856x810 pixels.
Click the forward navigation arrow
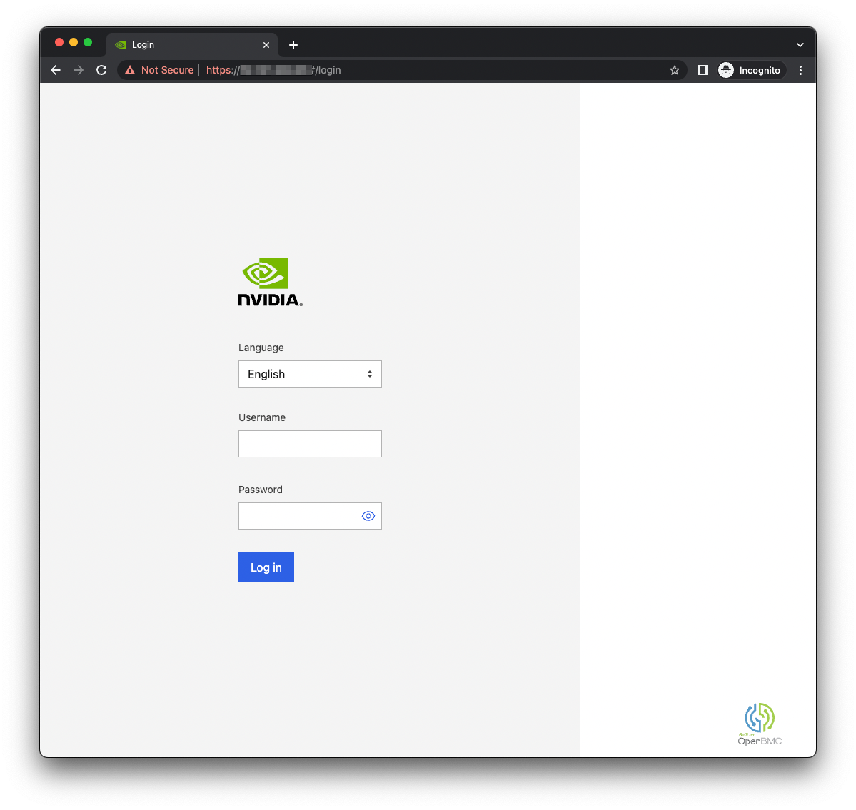(x=79, y=70)
